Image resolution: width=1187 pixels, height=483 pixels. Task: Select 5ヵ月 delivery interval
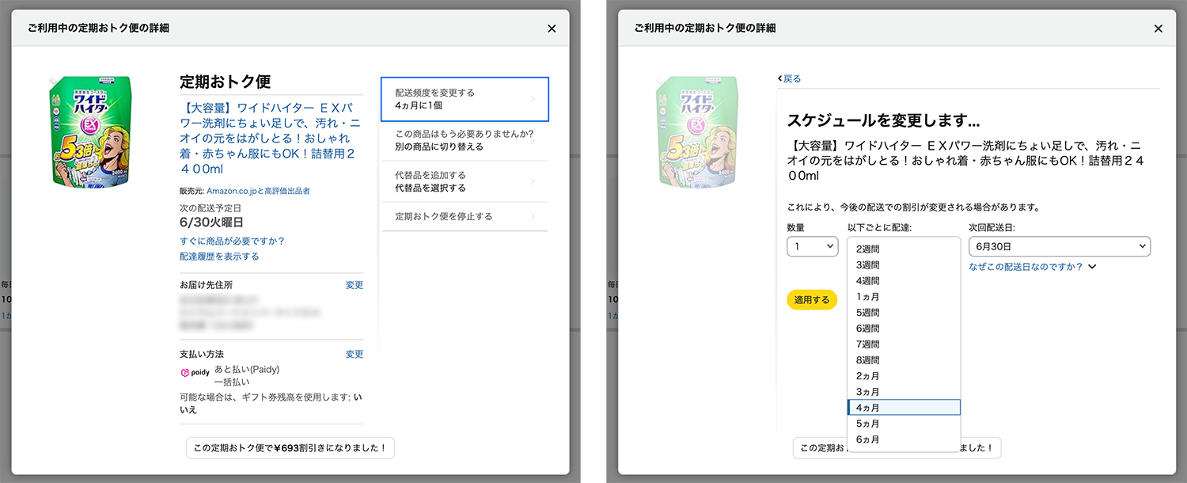[x=904, y=423]
